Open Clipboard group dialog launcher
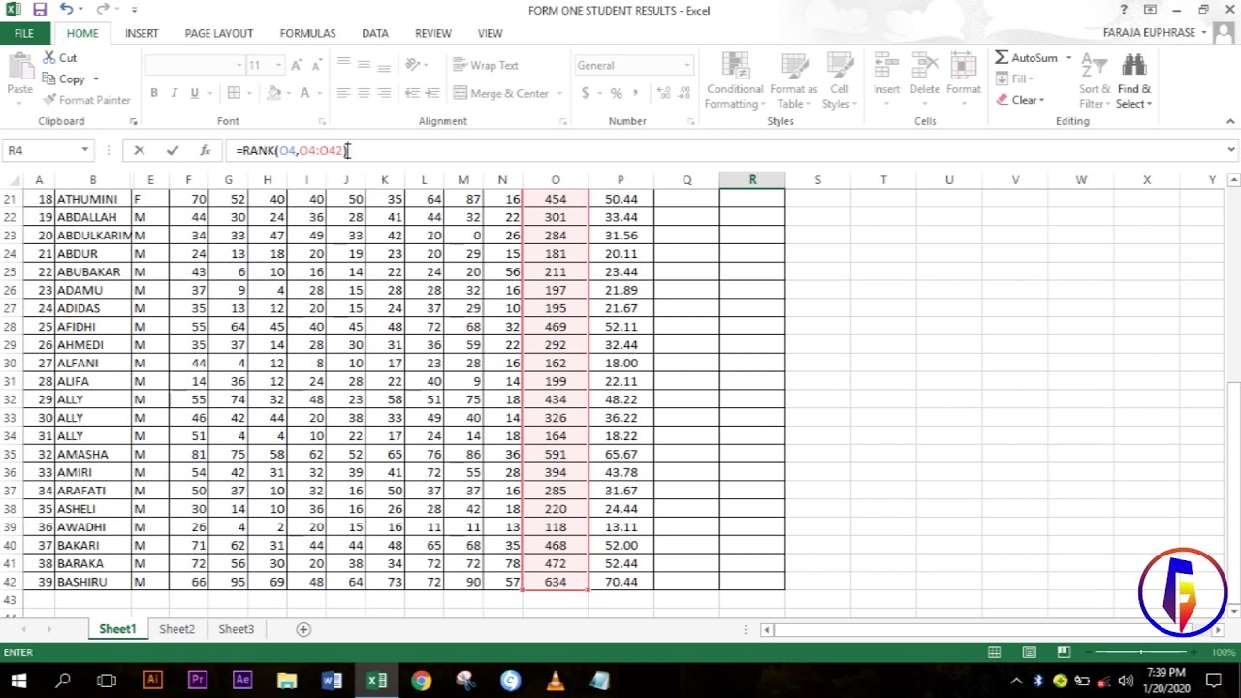This screenshot has width=1241, height=698. pos(133,121)
